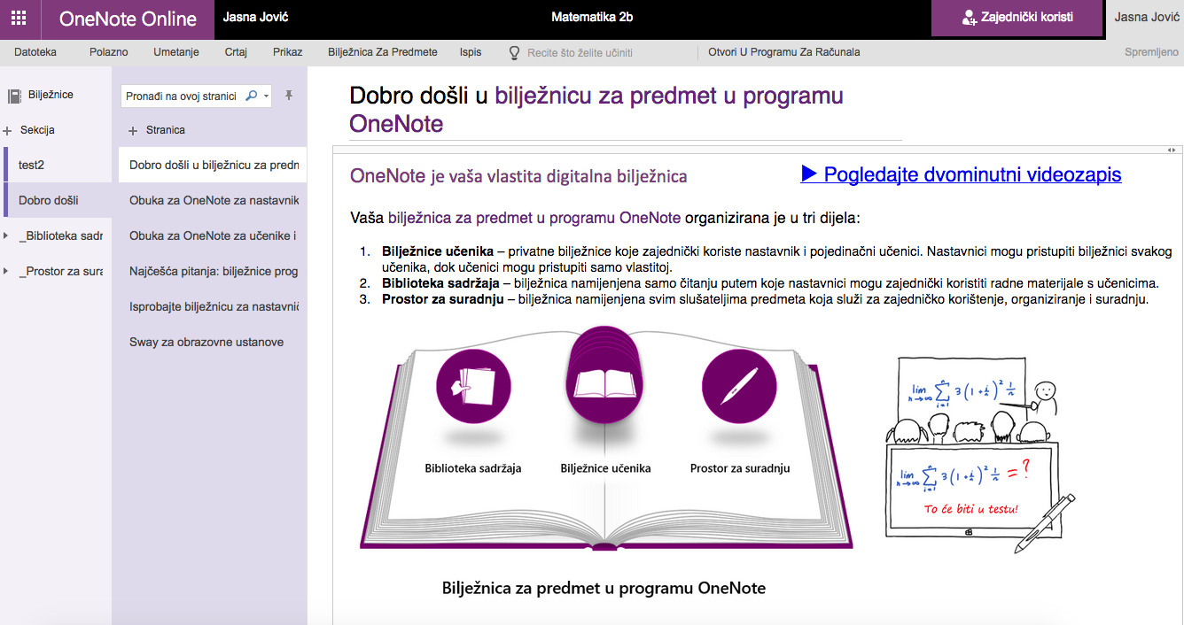Add a new page with Stranica plus icon
1184x625 pixels.
click(x=134, y=130)
